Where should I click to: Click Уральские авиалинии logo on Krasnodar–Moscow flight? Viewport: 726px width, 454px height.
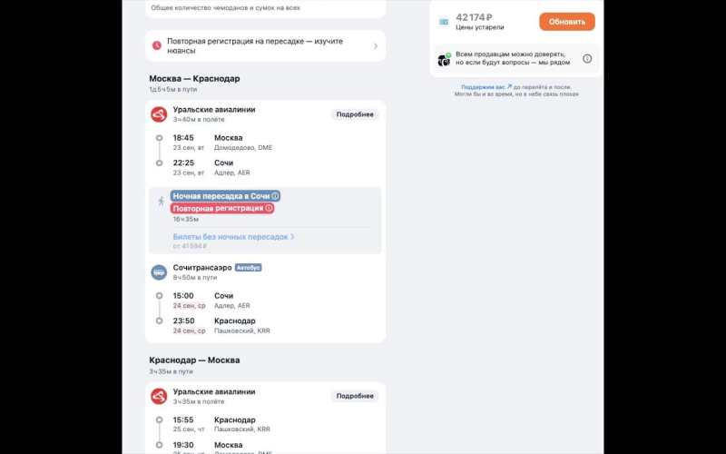159,396
